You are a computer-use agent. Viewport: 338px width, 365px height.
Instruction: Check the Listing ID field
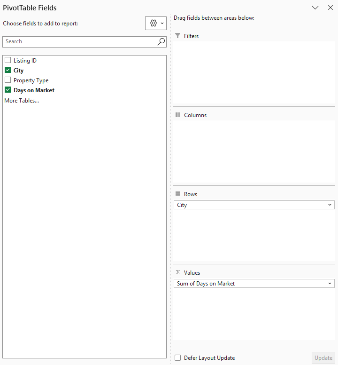[x=8, y=60]
